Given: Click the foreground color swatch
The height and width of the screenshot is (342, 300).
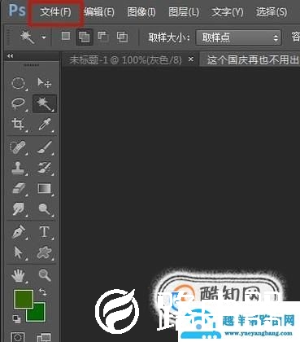Looking at the screenshot, I should pos(24,299).
